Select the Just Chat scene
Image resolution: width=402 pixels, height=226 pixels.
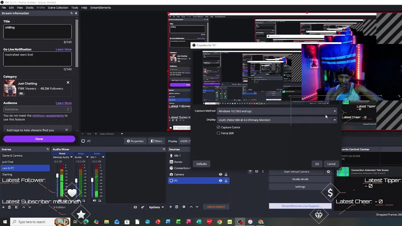pos(25,162)
